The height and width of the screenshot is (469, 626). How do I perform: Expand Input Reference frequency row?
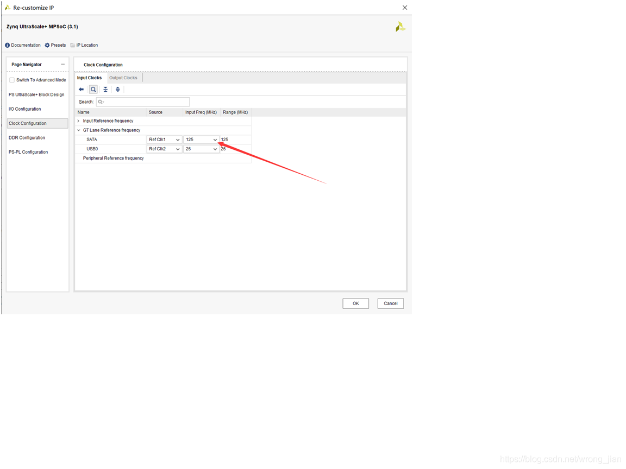(79, 121)
